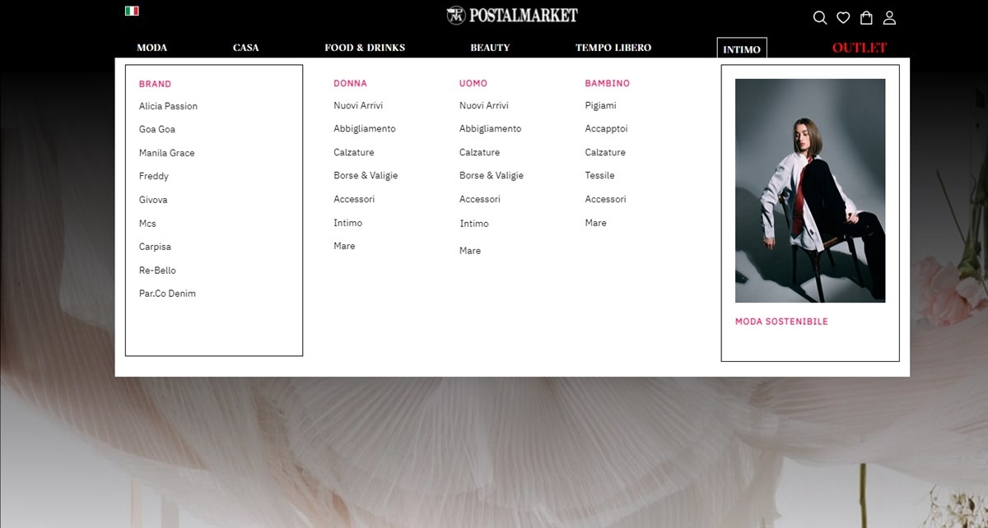Open the TEMPO LIBERO menu
This screenshot has height=528, width=988.
[x=613, y=48]
